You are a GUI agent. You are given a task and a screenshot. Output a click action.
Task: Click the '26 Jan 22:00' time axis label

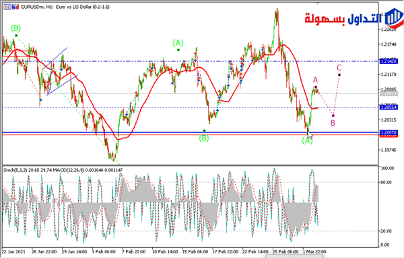(x=44, y=251)
